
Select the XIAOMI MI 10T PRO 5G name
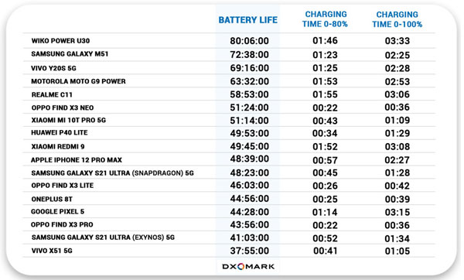tap(69, 120)
